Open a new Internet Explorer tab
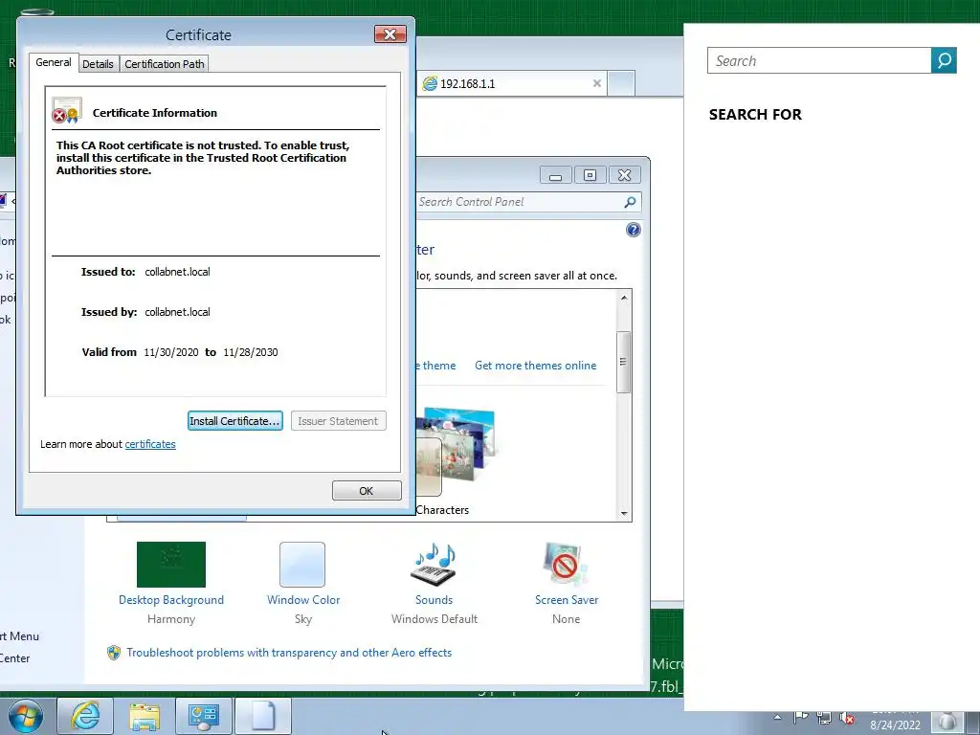 (621, 84)
